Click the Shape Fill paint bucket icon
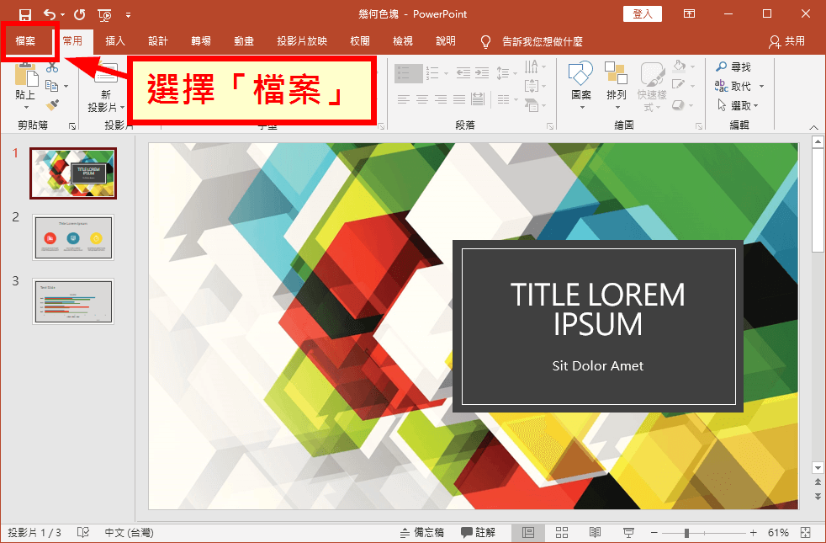The height and width of the screenshot is (543, 826). pyautogui.click(x=680, y=67)
